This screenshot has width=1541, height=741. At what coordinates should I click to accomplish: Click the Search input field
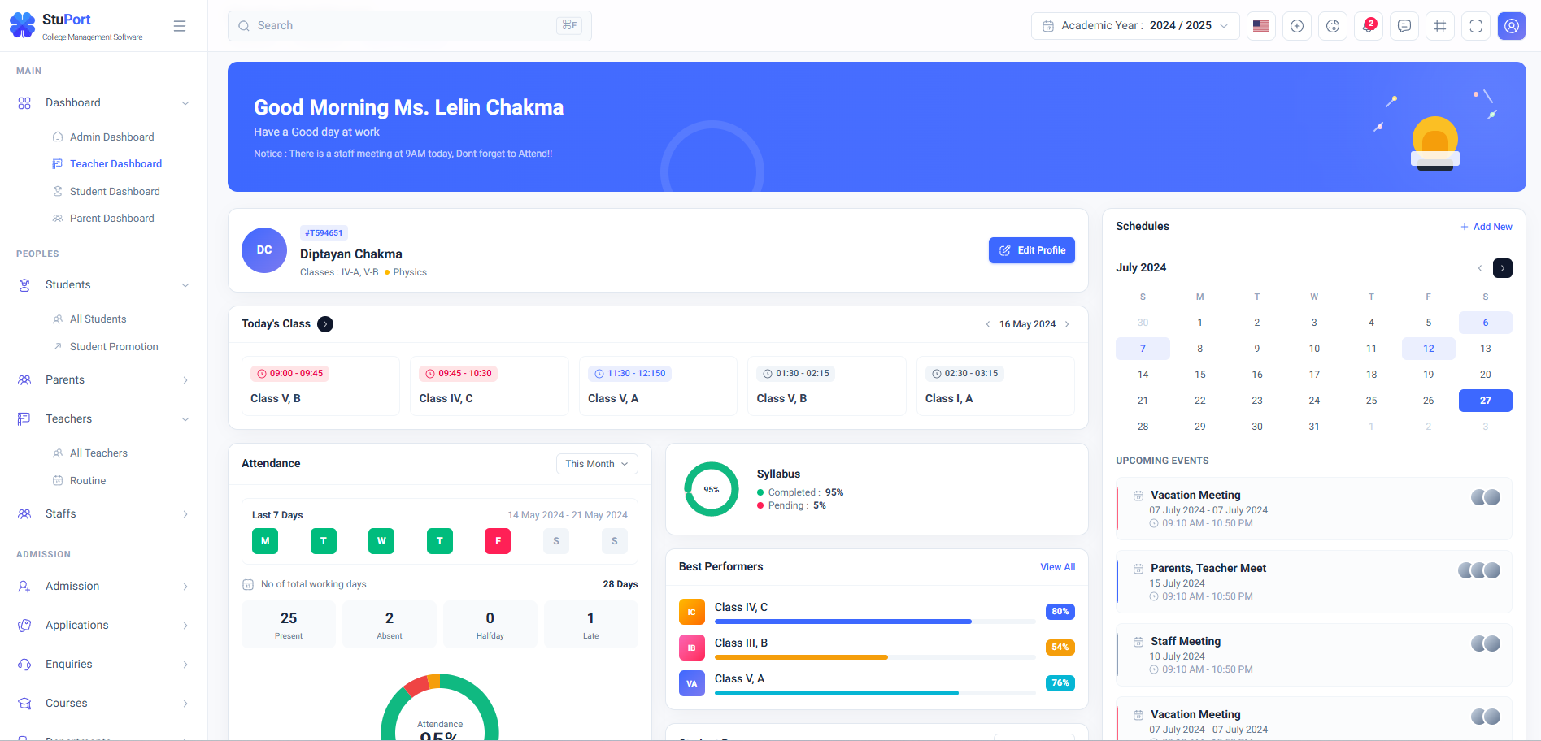(410, 26)
